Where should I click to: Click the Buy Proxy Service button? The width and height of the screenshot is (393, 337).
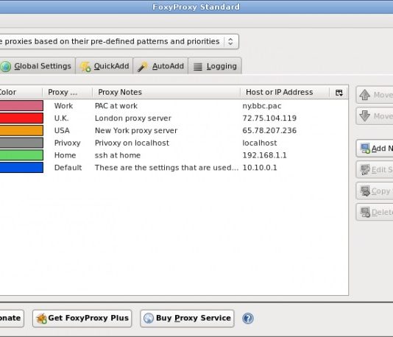tap(187, 319)
